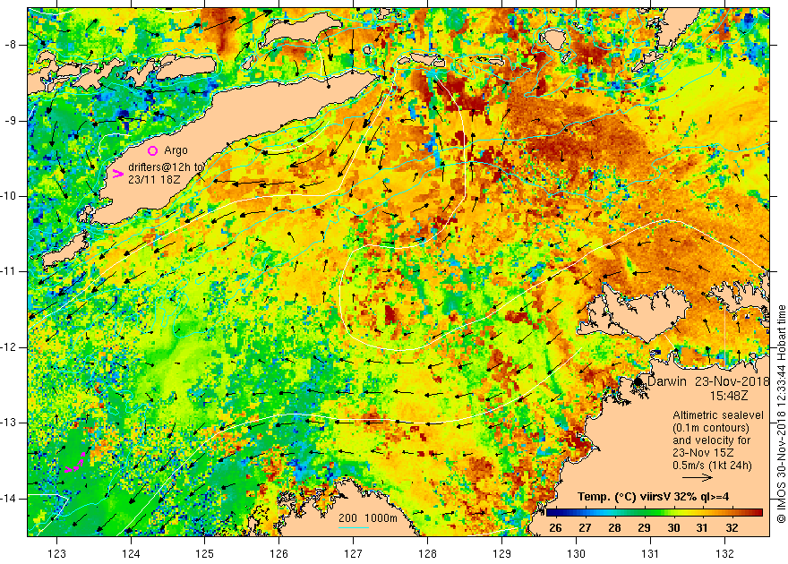Click the 125 longitude axis label
The height and width of the screenshot is (564, 788).
tap(204, 554)
